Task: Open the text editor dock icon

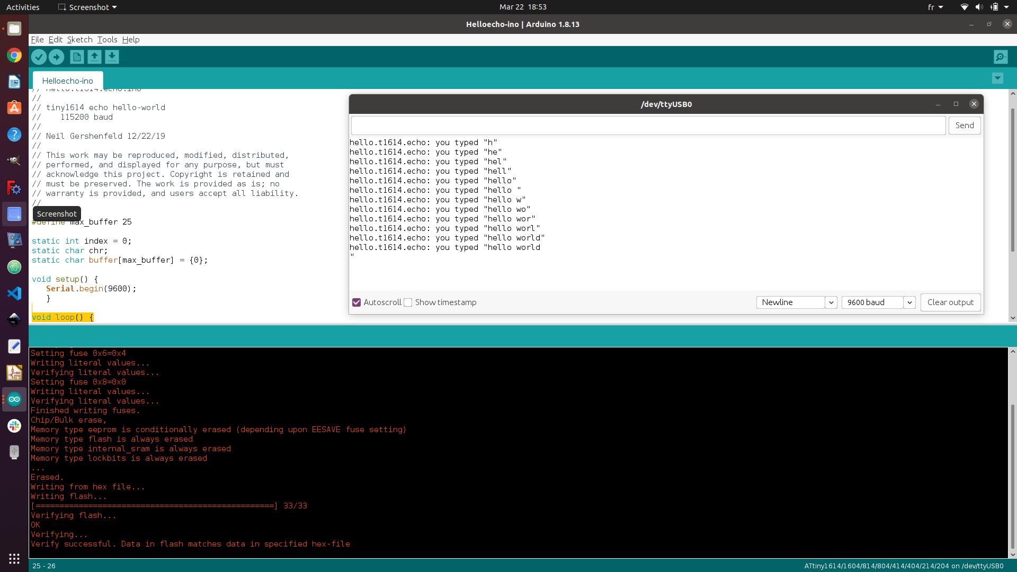Action: point(14,346)
